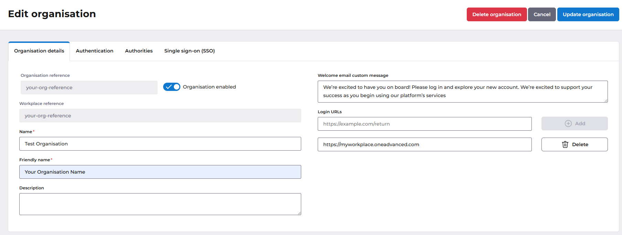
Task: Click the Description label
Action: click(x=32, y=188)
